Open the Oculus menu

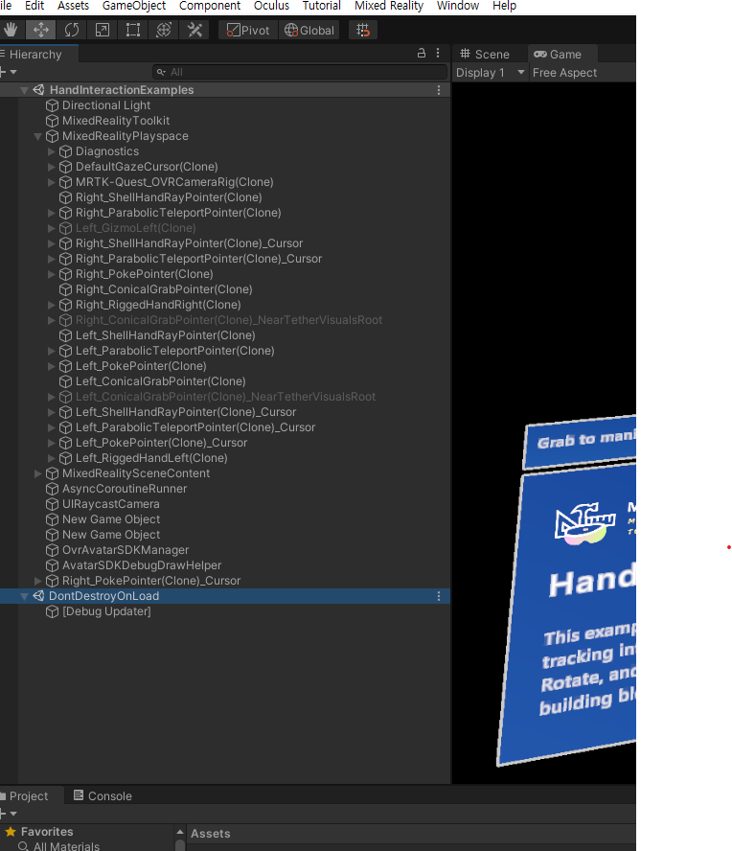click(x=271, y=6)
